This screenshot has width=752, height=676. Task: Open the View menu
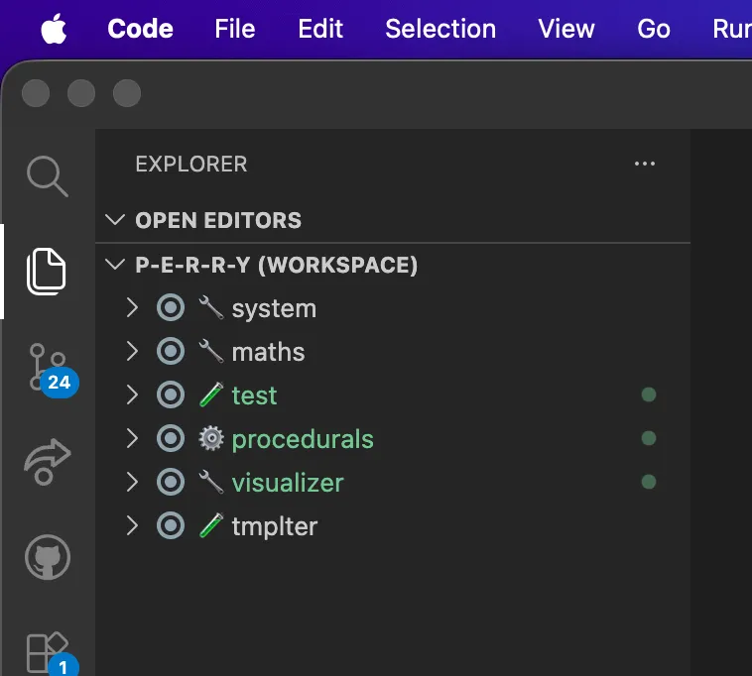tap(565, 29)
